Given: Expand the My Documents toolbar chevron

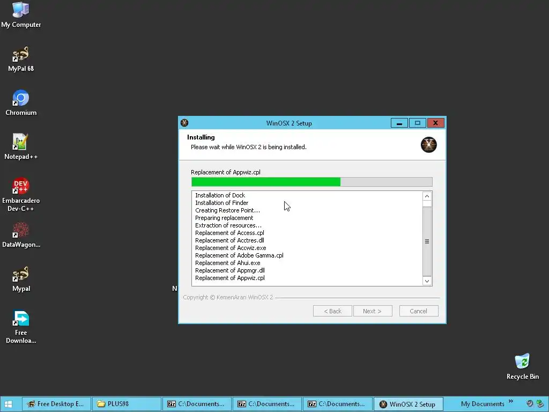Looking at the screenshot, I should click(511, 401).
